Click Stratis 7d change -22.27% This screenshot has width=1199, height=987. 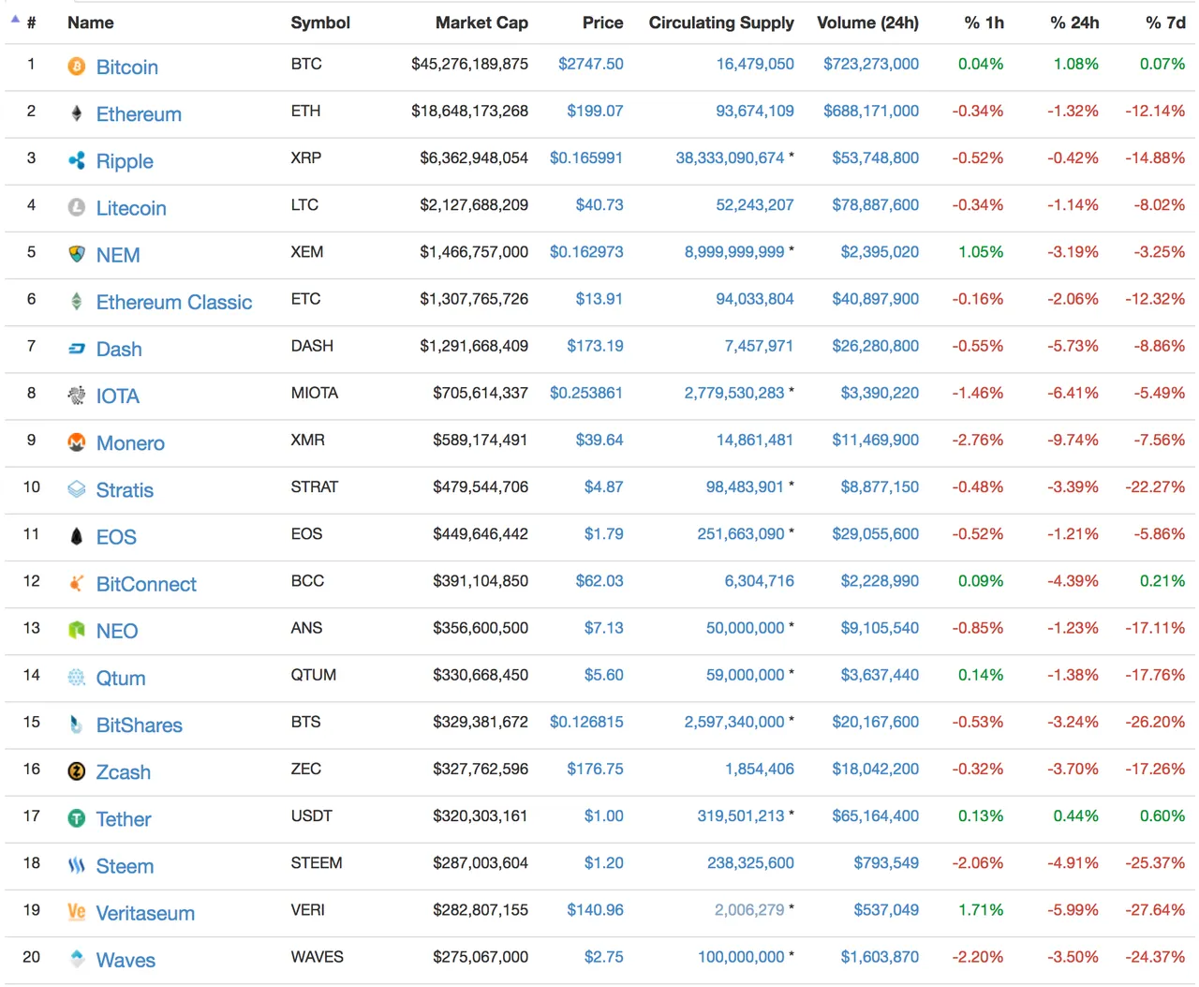tap(1155, 486)
